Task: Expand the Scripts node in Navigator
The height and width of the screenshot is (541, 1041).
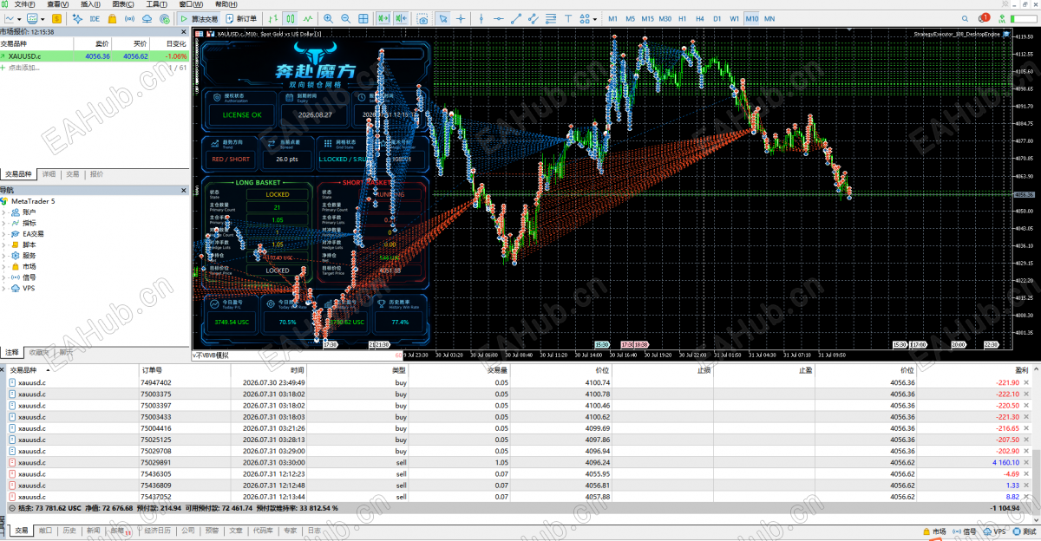Action: pos(3,244)
